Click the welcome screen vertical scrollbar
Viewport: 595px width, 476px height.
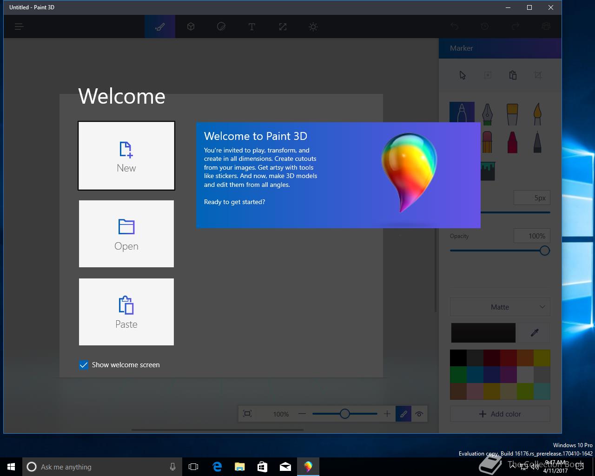tap(436, 270)
